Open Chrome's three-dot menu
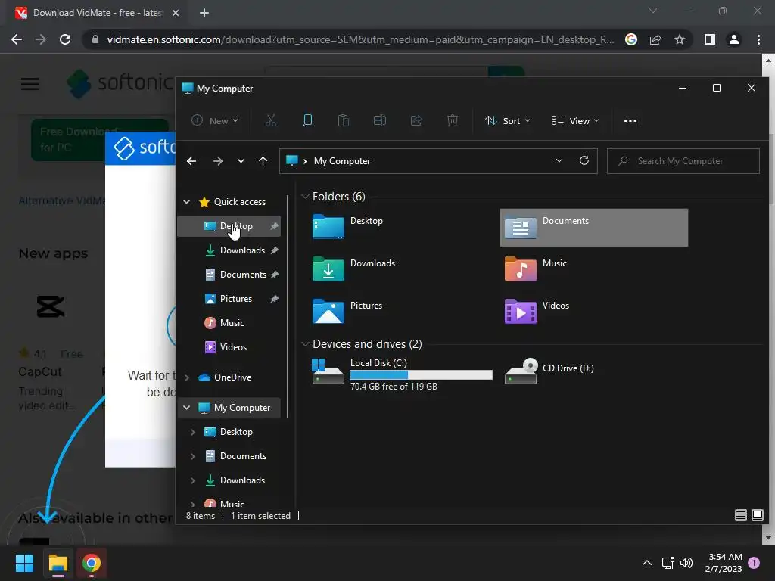Viewport: 775px width, 581px height. pos(758,39)
